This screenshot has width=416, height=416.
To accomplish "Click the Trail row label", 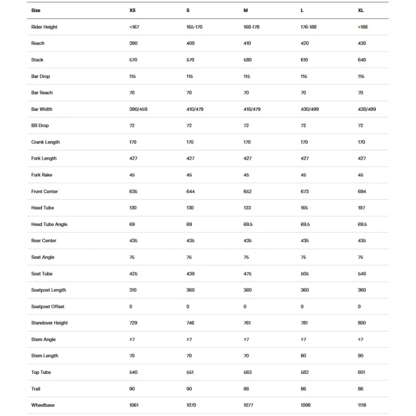I will (x=36, y=389).
